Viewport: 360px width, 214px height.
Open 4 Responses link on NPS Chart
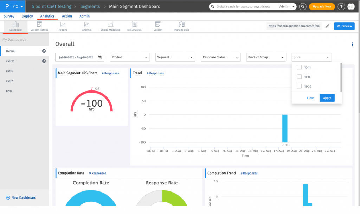(x=110, y=73)
